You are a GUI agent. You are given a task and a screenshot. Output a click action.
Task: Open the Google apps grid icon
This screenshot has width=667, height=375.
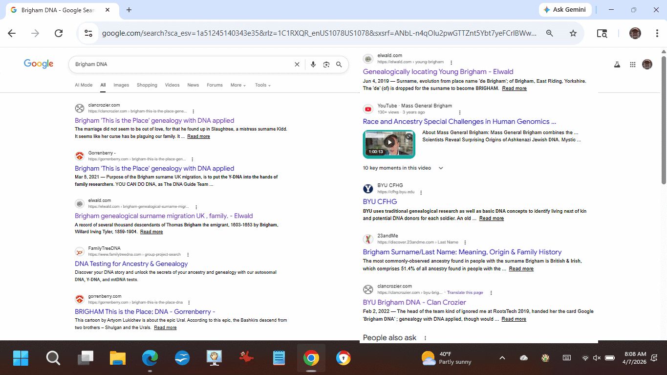point(633,65)
